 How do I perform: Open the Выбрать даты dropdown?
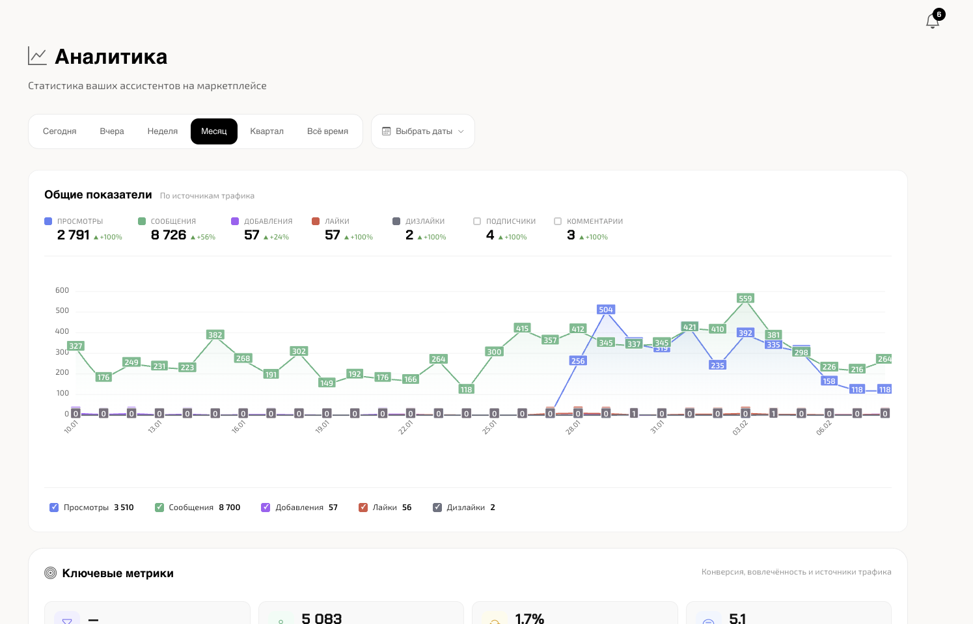click(x=423, y=131)
